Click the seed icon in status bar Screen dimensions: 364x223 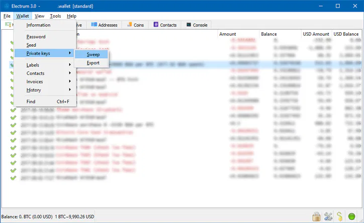pos(340,216)
